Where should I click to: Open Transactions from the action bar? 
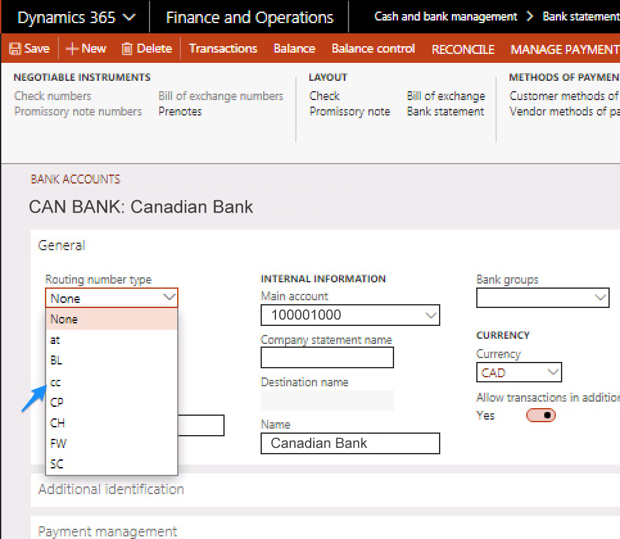point(223,49)
